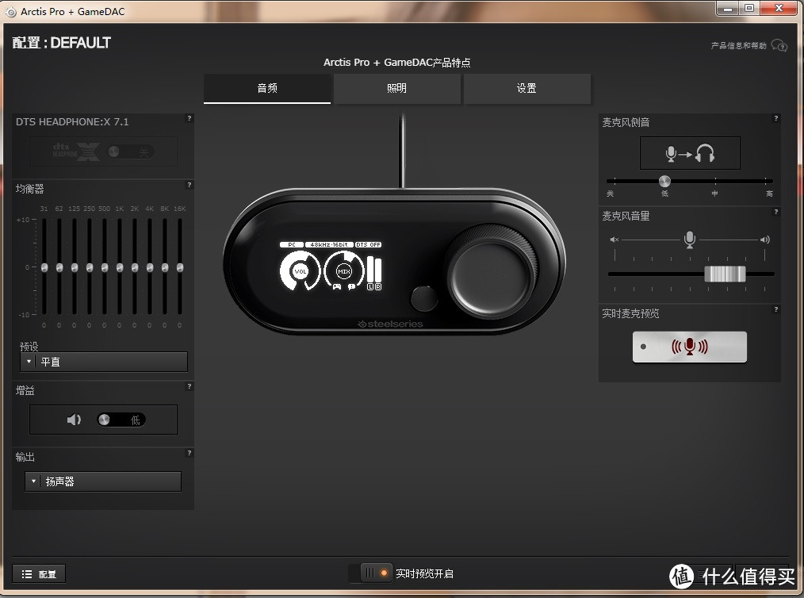Image resolution: width=804 pixels, height=598 pixels.
Task: Open help for 均衡器 panel
Action: pyautogui.click(x=190, y=185)
